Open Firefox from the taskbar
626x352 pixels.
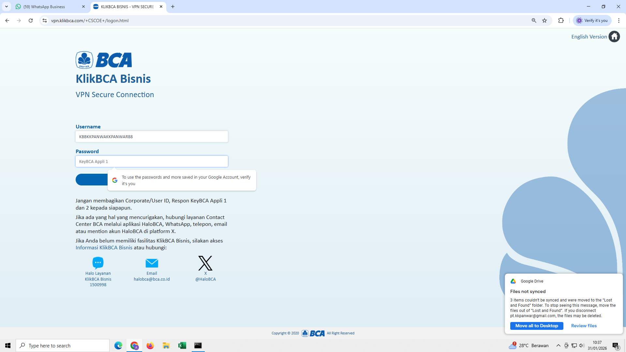tap(150, 345)
